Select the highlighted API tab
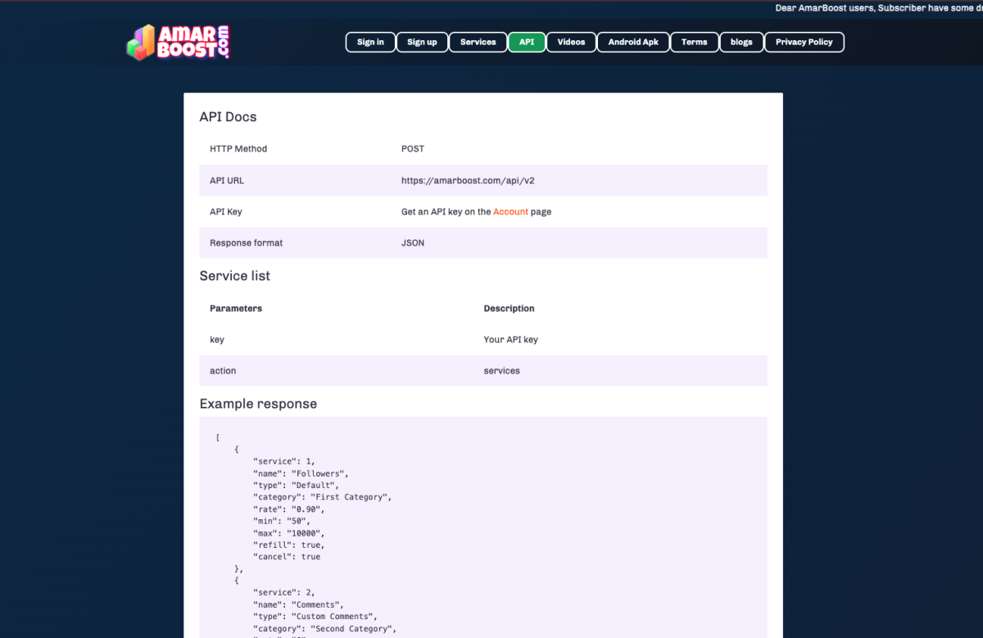Image resolution: width=983 pixels, height=638 pixels. [527, 43]
